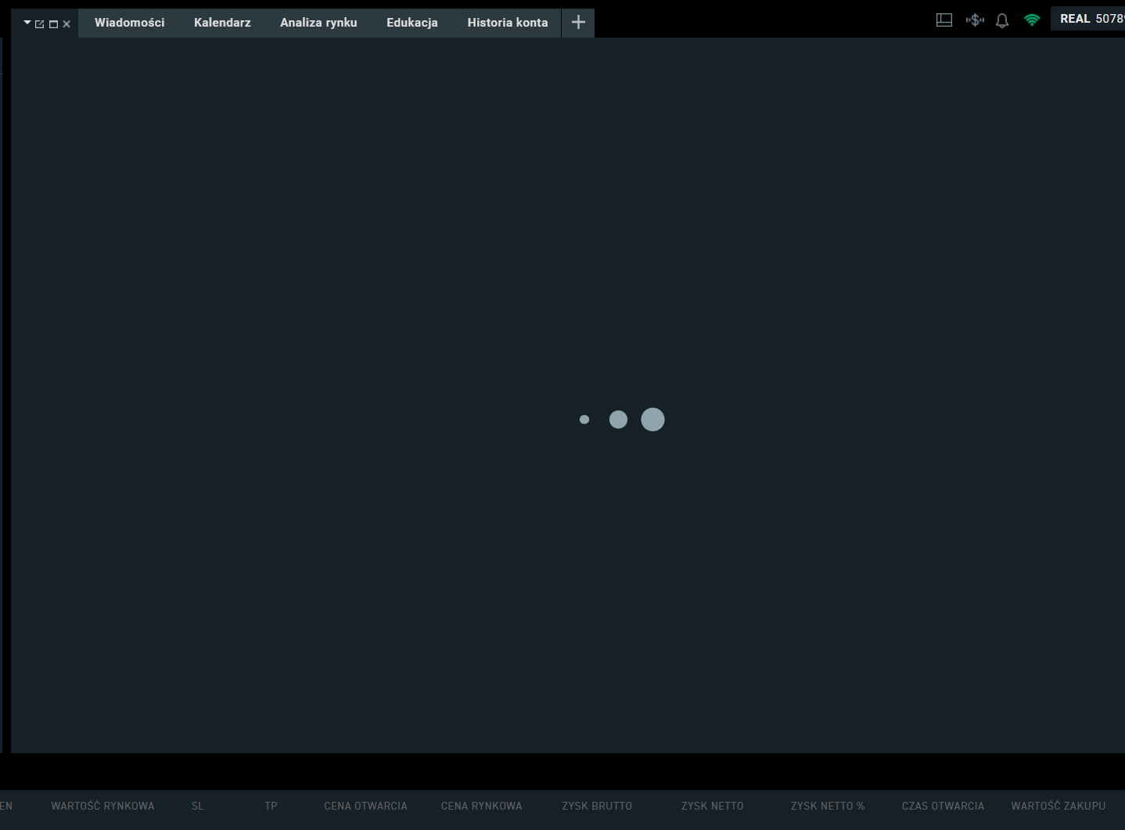Click the dollar sign price icon

[x=974, y=20]
